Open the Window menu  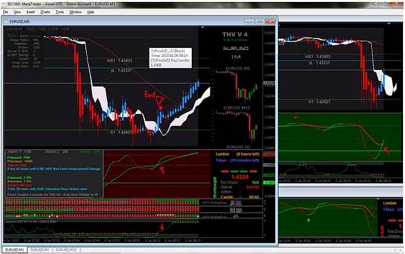coord(75,12)
